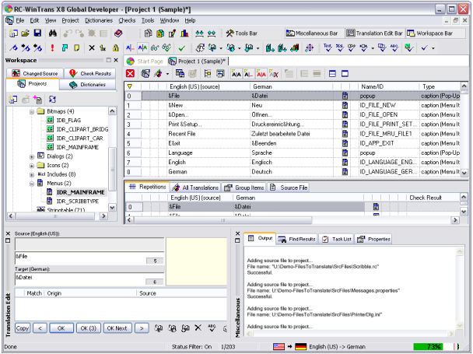Click the green checkmark validate icon
This screenshot has width=473, height=354.
[x=181, y=48]
